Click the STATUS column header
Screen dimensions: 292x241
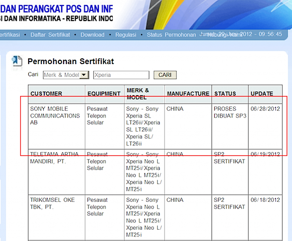coord(225,94)
